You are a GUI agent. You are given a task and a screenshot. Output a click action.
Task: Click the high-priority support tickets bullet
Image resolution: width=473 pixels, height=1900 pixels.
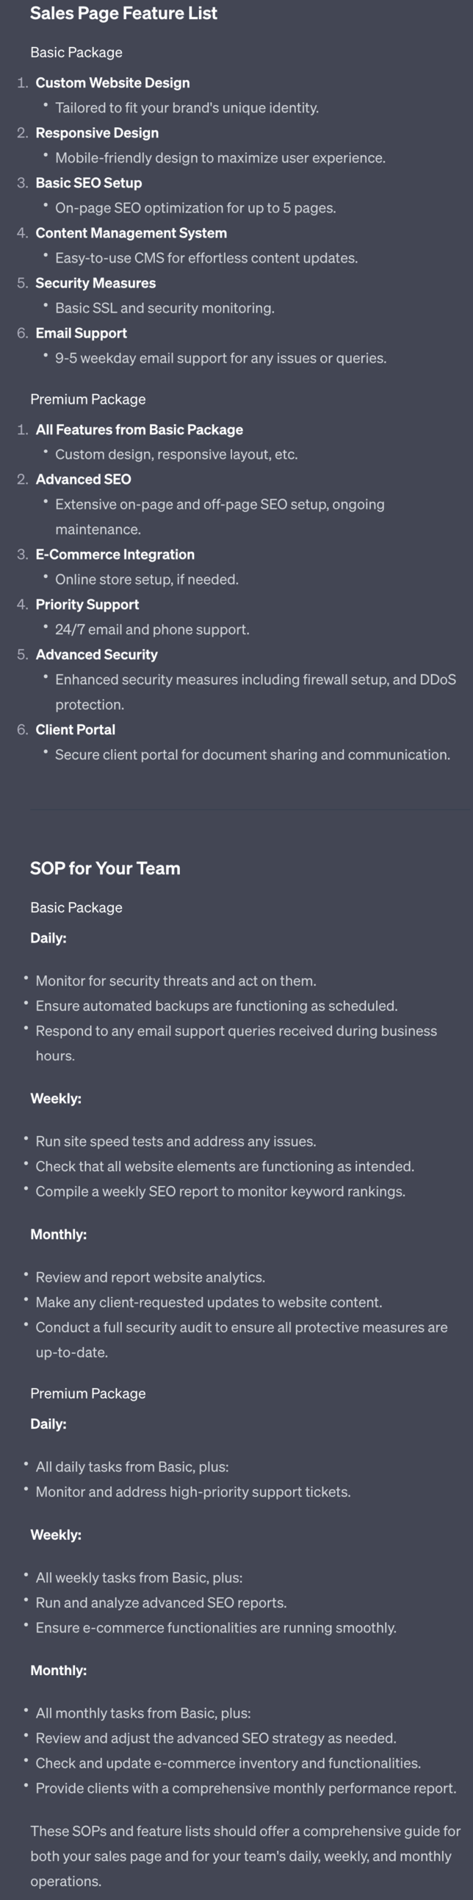click(192, 1492)
